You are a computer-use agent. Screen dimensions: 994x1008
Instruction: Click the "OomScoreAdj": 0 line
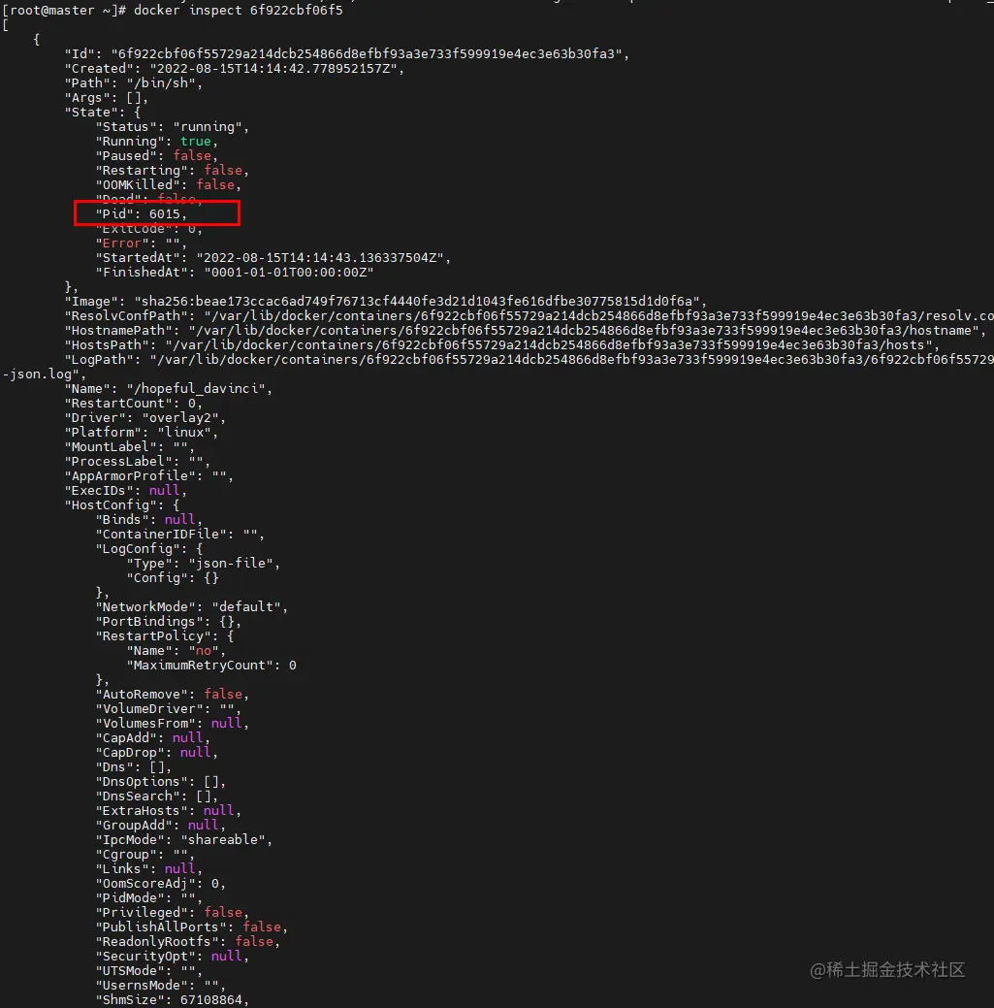click(x=161, y=884)
